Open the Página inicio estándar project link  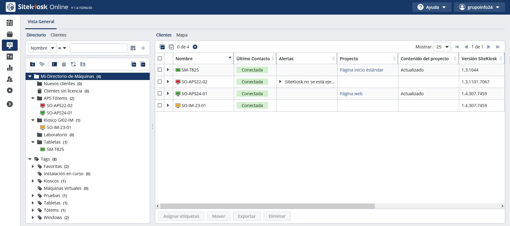pos(361,70)
